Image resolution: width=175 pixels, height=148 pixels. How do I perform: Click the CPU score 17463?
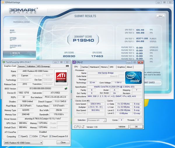[x=97, y=56]
